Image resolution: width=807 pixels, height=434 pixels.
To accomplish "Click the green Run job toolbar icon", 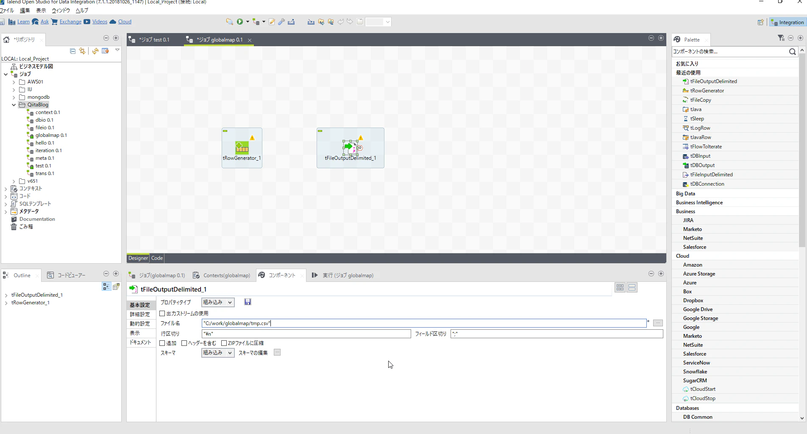I will (x=240, y=22).
